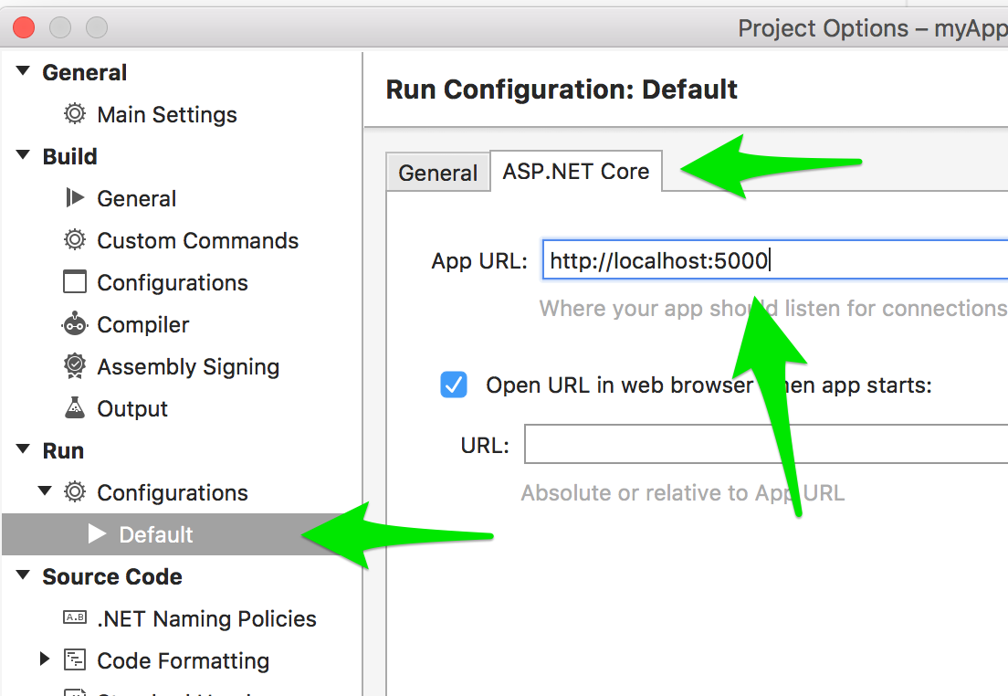Image resolution: width=1008 pixels, height=696 pixels.
Task: Click the Compiler robot icon
Action: click(x=75, y=324)
